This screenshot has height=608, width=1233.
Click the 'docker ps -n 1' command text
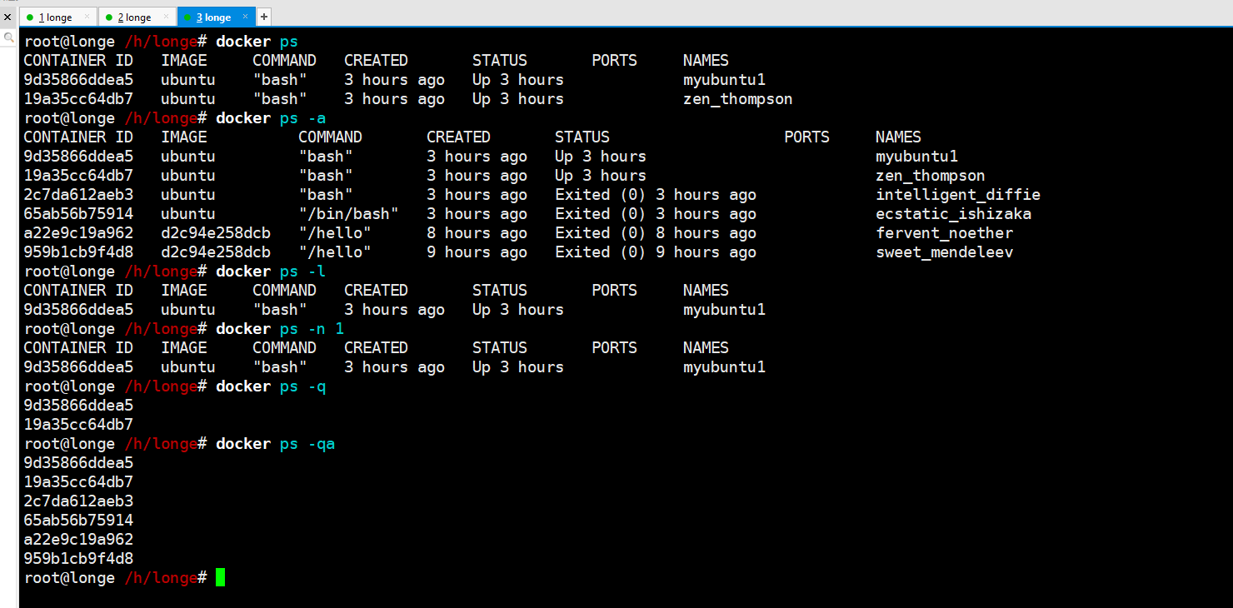[x=280, y=329]
